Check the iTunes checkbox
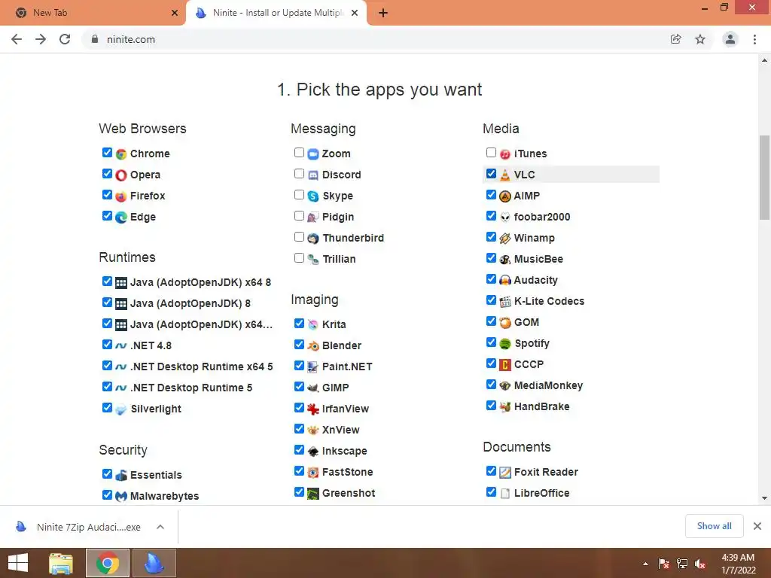This screenshot has width=771, height=578. 491,152
